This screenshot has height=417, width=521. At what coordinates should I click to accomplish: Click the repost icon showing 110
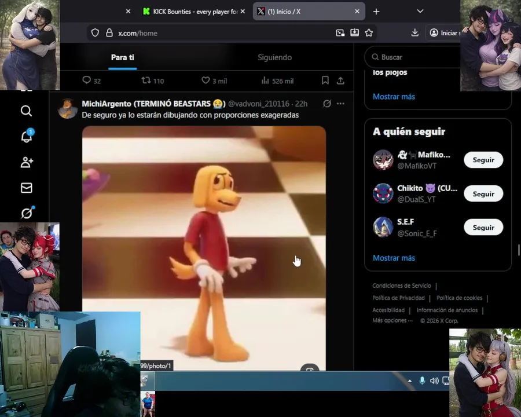[146, 81]
